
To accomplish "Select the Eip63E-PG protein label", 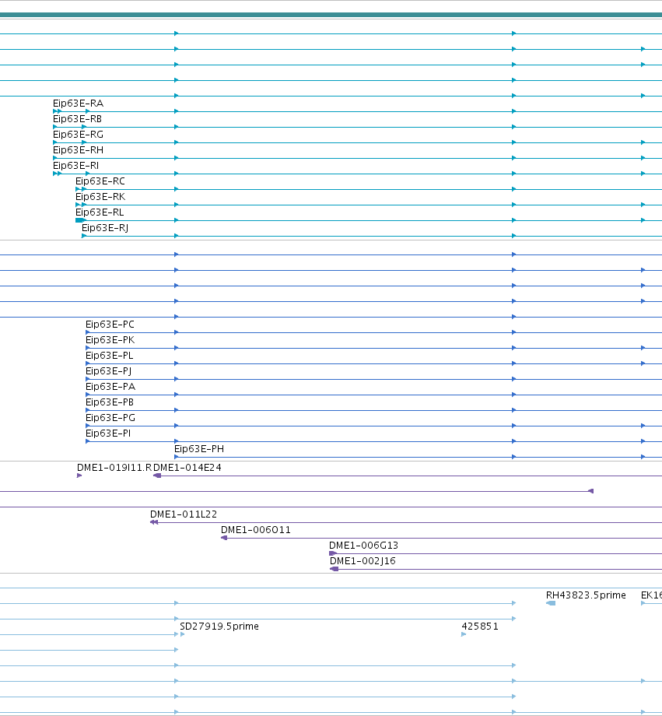I will [x=110, y=418].
